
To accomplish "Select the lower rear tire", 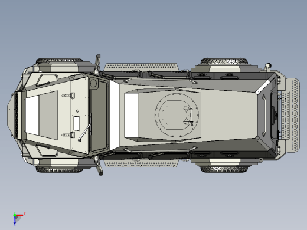I will pos(224,169).
